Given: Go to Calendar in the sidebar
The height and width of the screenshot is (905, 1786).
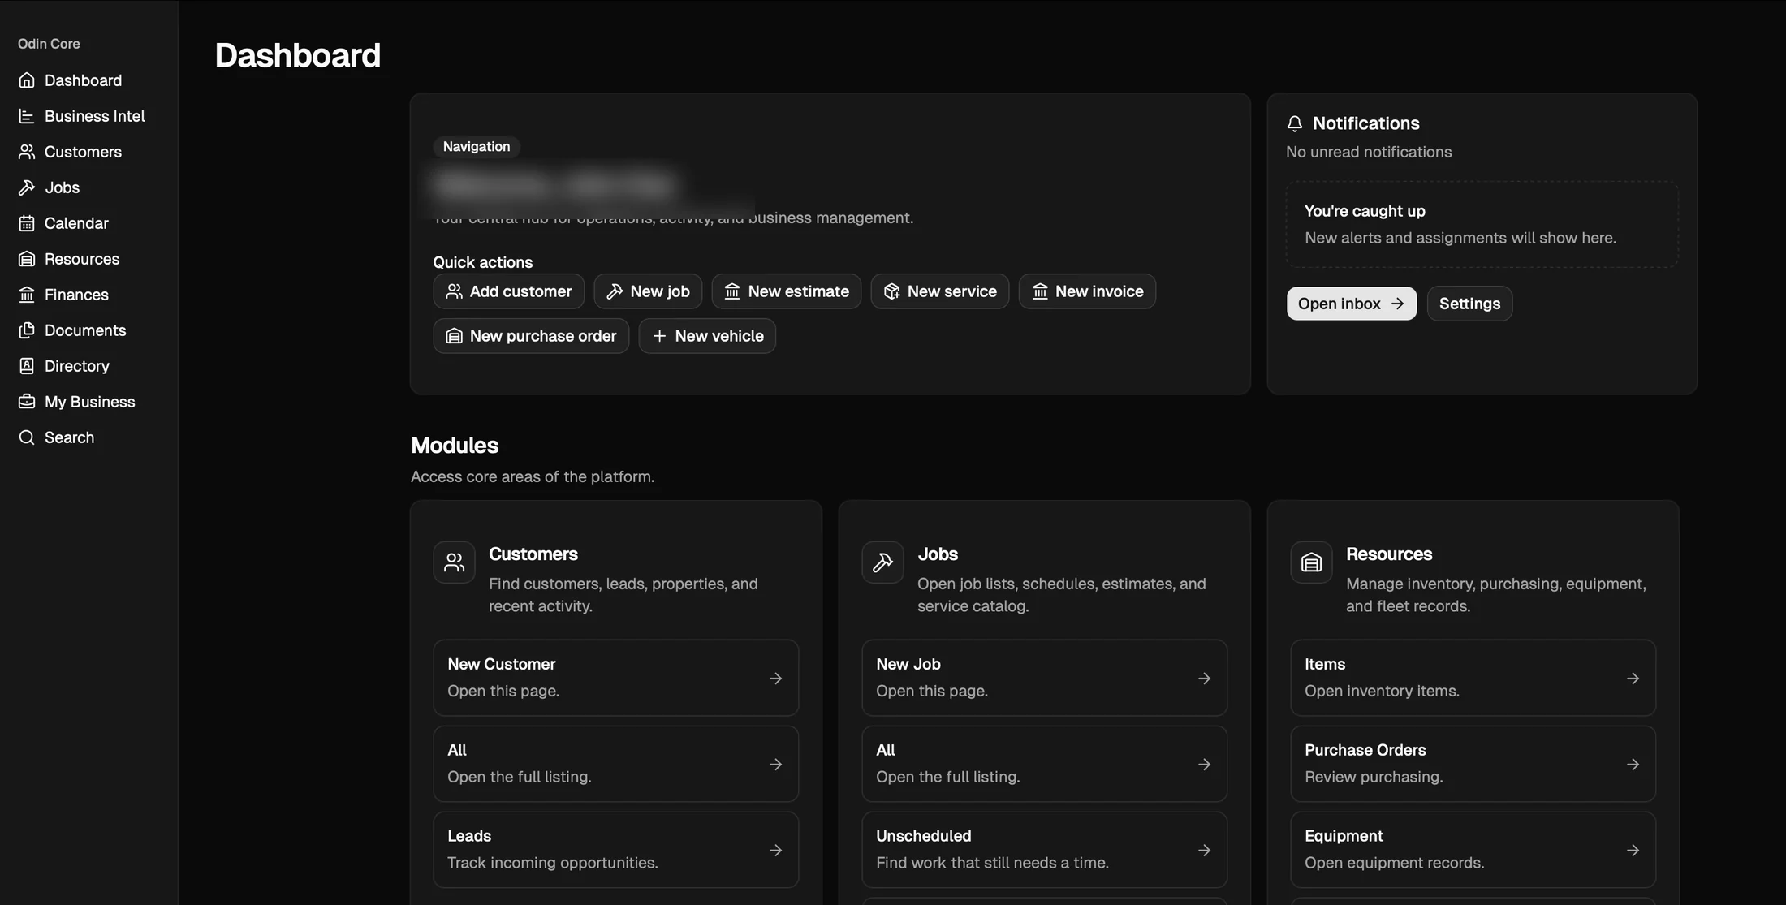Looking at the screenshot, I should (89, 223).
